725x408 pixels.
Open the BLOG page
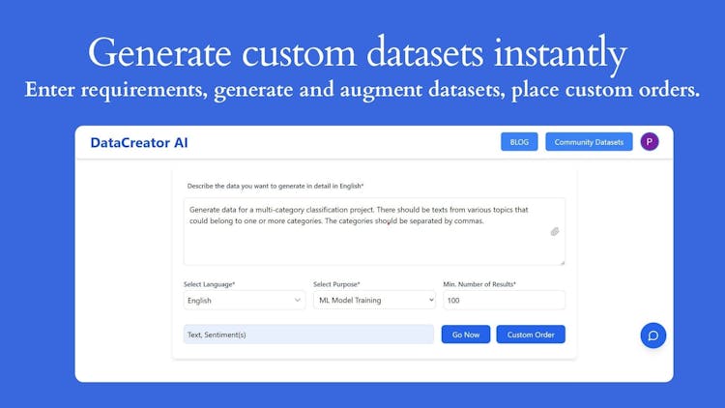pos(519,142)
